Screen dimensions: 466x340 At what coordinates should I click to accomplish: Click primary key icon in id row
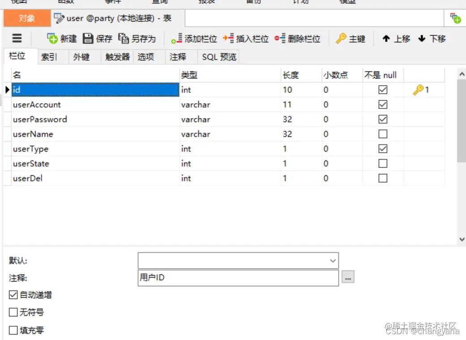point(418,90)
